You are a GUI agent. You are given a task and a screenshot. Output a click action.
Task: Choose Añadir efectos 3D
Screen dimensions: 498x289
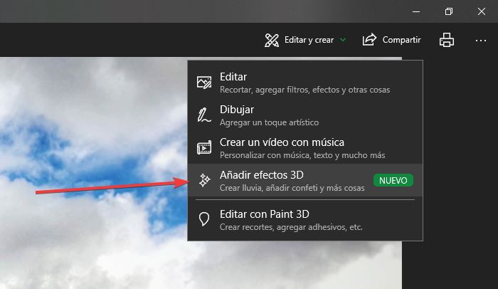[x=305, y=180]
